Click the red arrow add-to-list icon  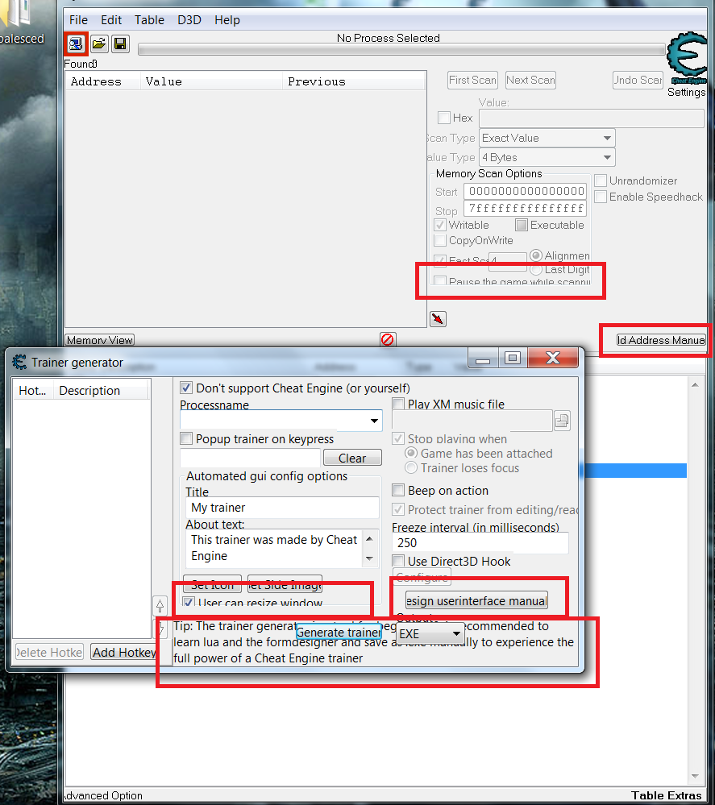(x=438, y=319)
